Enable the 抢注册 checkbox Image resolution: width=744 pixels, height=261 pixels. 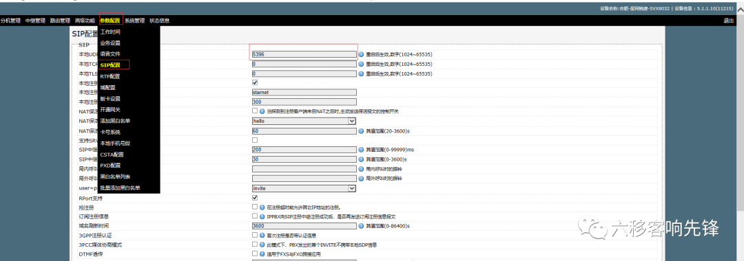click(x=255, y=207)
